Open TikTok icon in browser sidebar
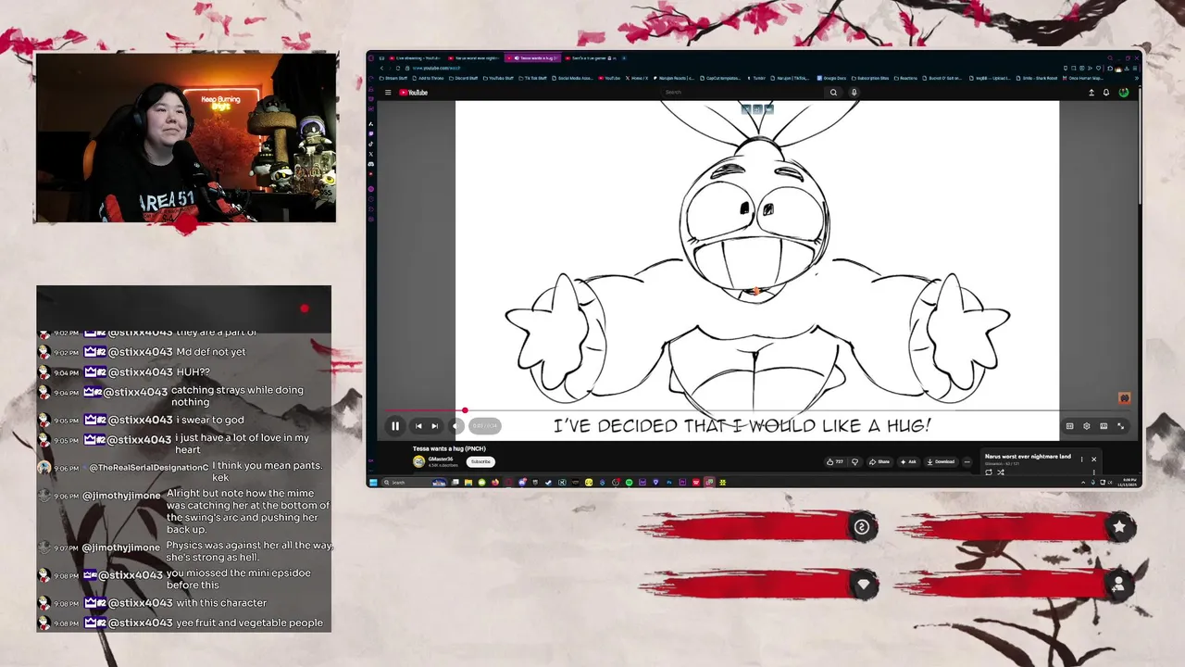The image size is (1185, 667). pyautogui.click(x=371, y=144)
